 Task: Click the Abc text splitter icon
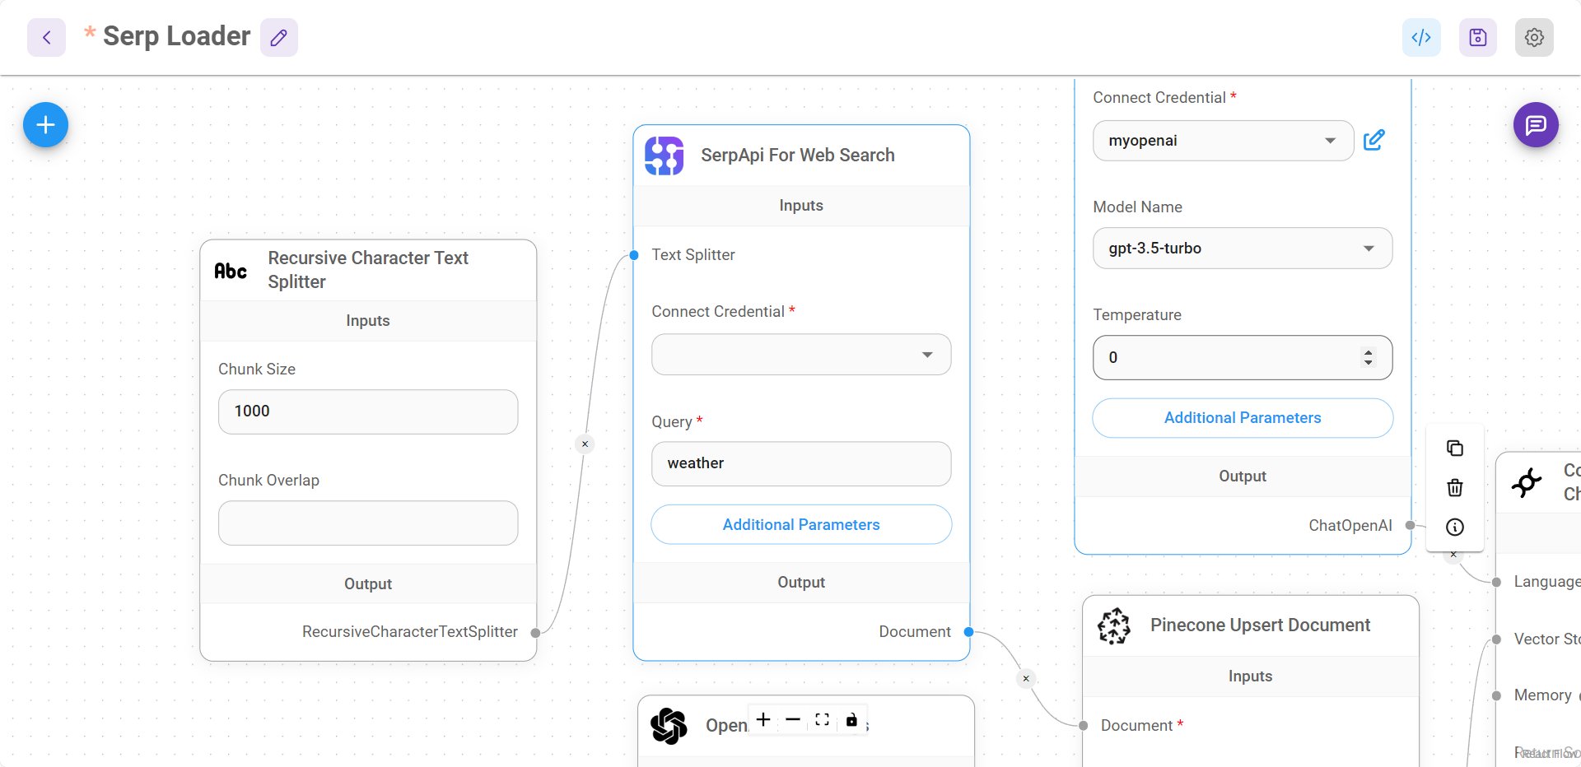[231, 271]
